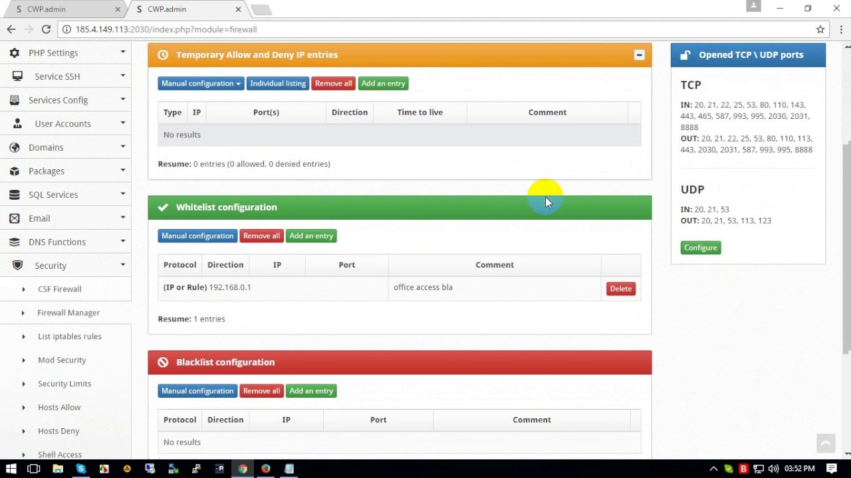Click the site information icon in the address bar

tap(66, 29)
